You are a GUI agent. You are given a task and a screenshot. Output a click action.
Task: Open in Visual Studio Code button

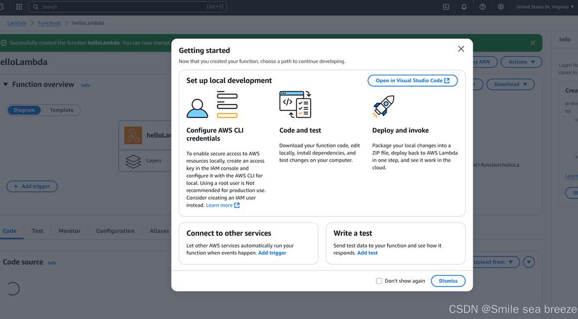pos(413,80)
